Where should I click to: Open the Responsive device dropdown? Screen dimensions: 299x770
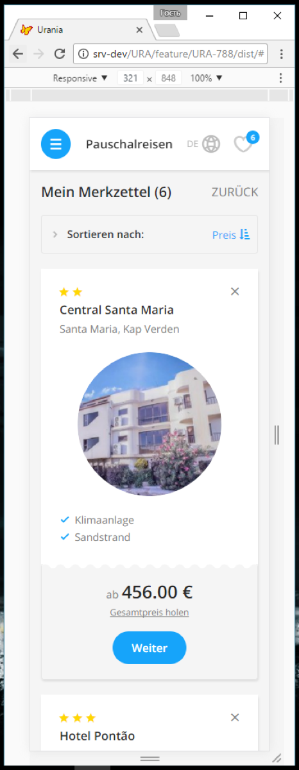point(80,78)
